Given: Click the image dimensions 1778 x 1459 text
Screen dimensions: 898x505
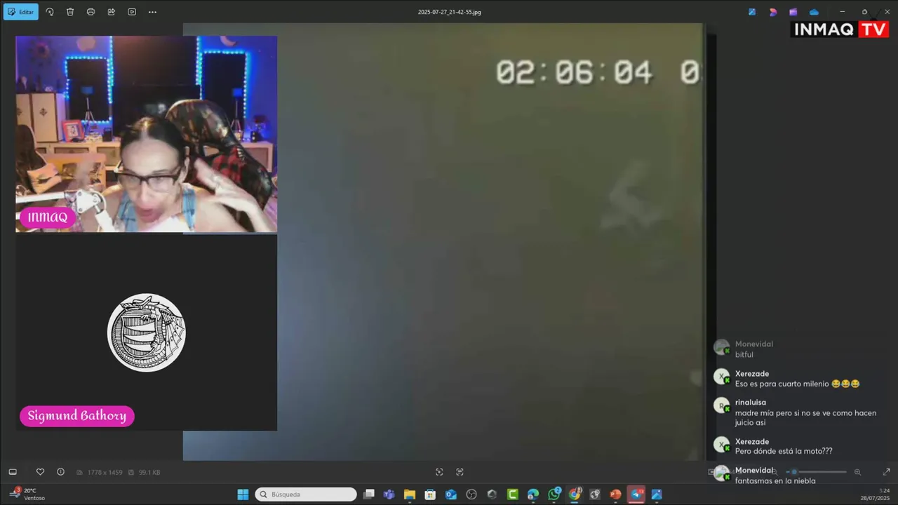Looking at the screenshot, I should (x=105, y=472).
